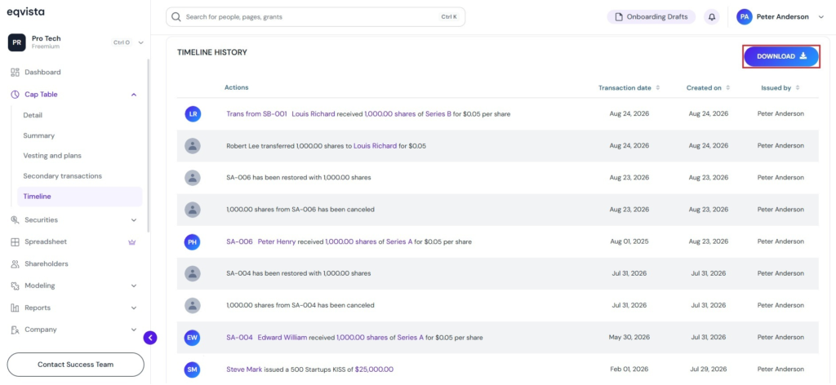Screen dimensions: 836x385
Task: Click the PA user avatar
Action: 745,17
